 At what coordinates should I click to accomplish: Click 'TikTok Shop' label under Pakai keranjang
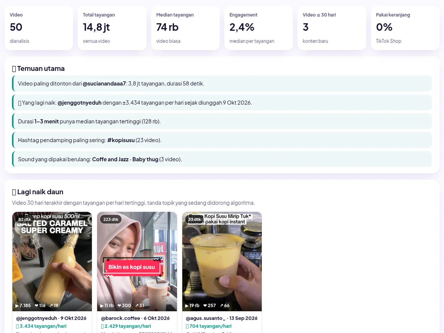coord(388,41)
